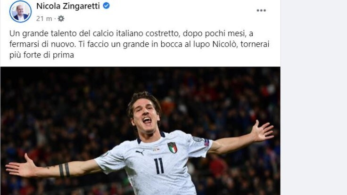Open the Nicola Zingaretti profile name link
Image resolution: width=347 pixels, height=195 pixels.
point(68,6)
